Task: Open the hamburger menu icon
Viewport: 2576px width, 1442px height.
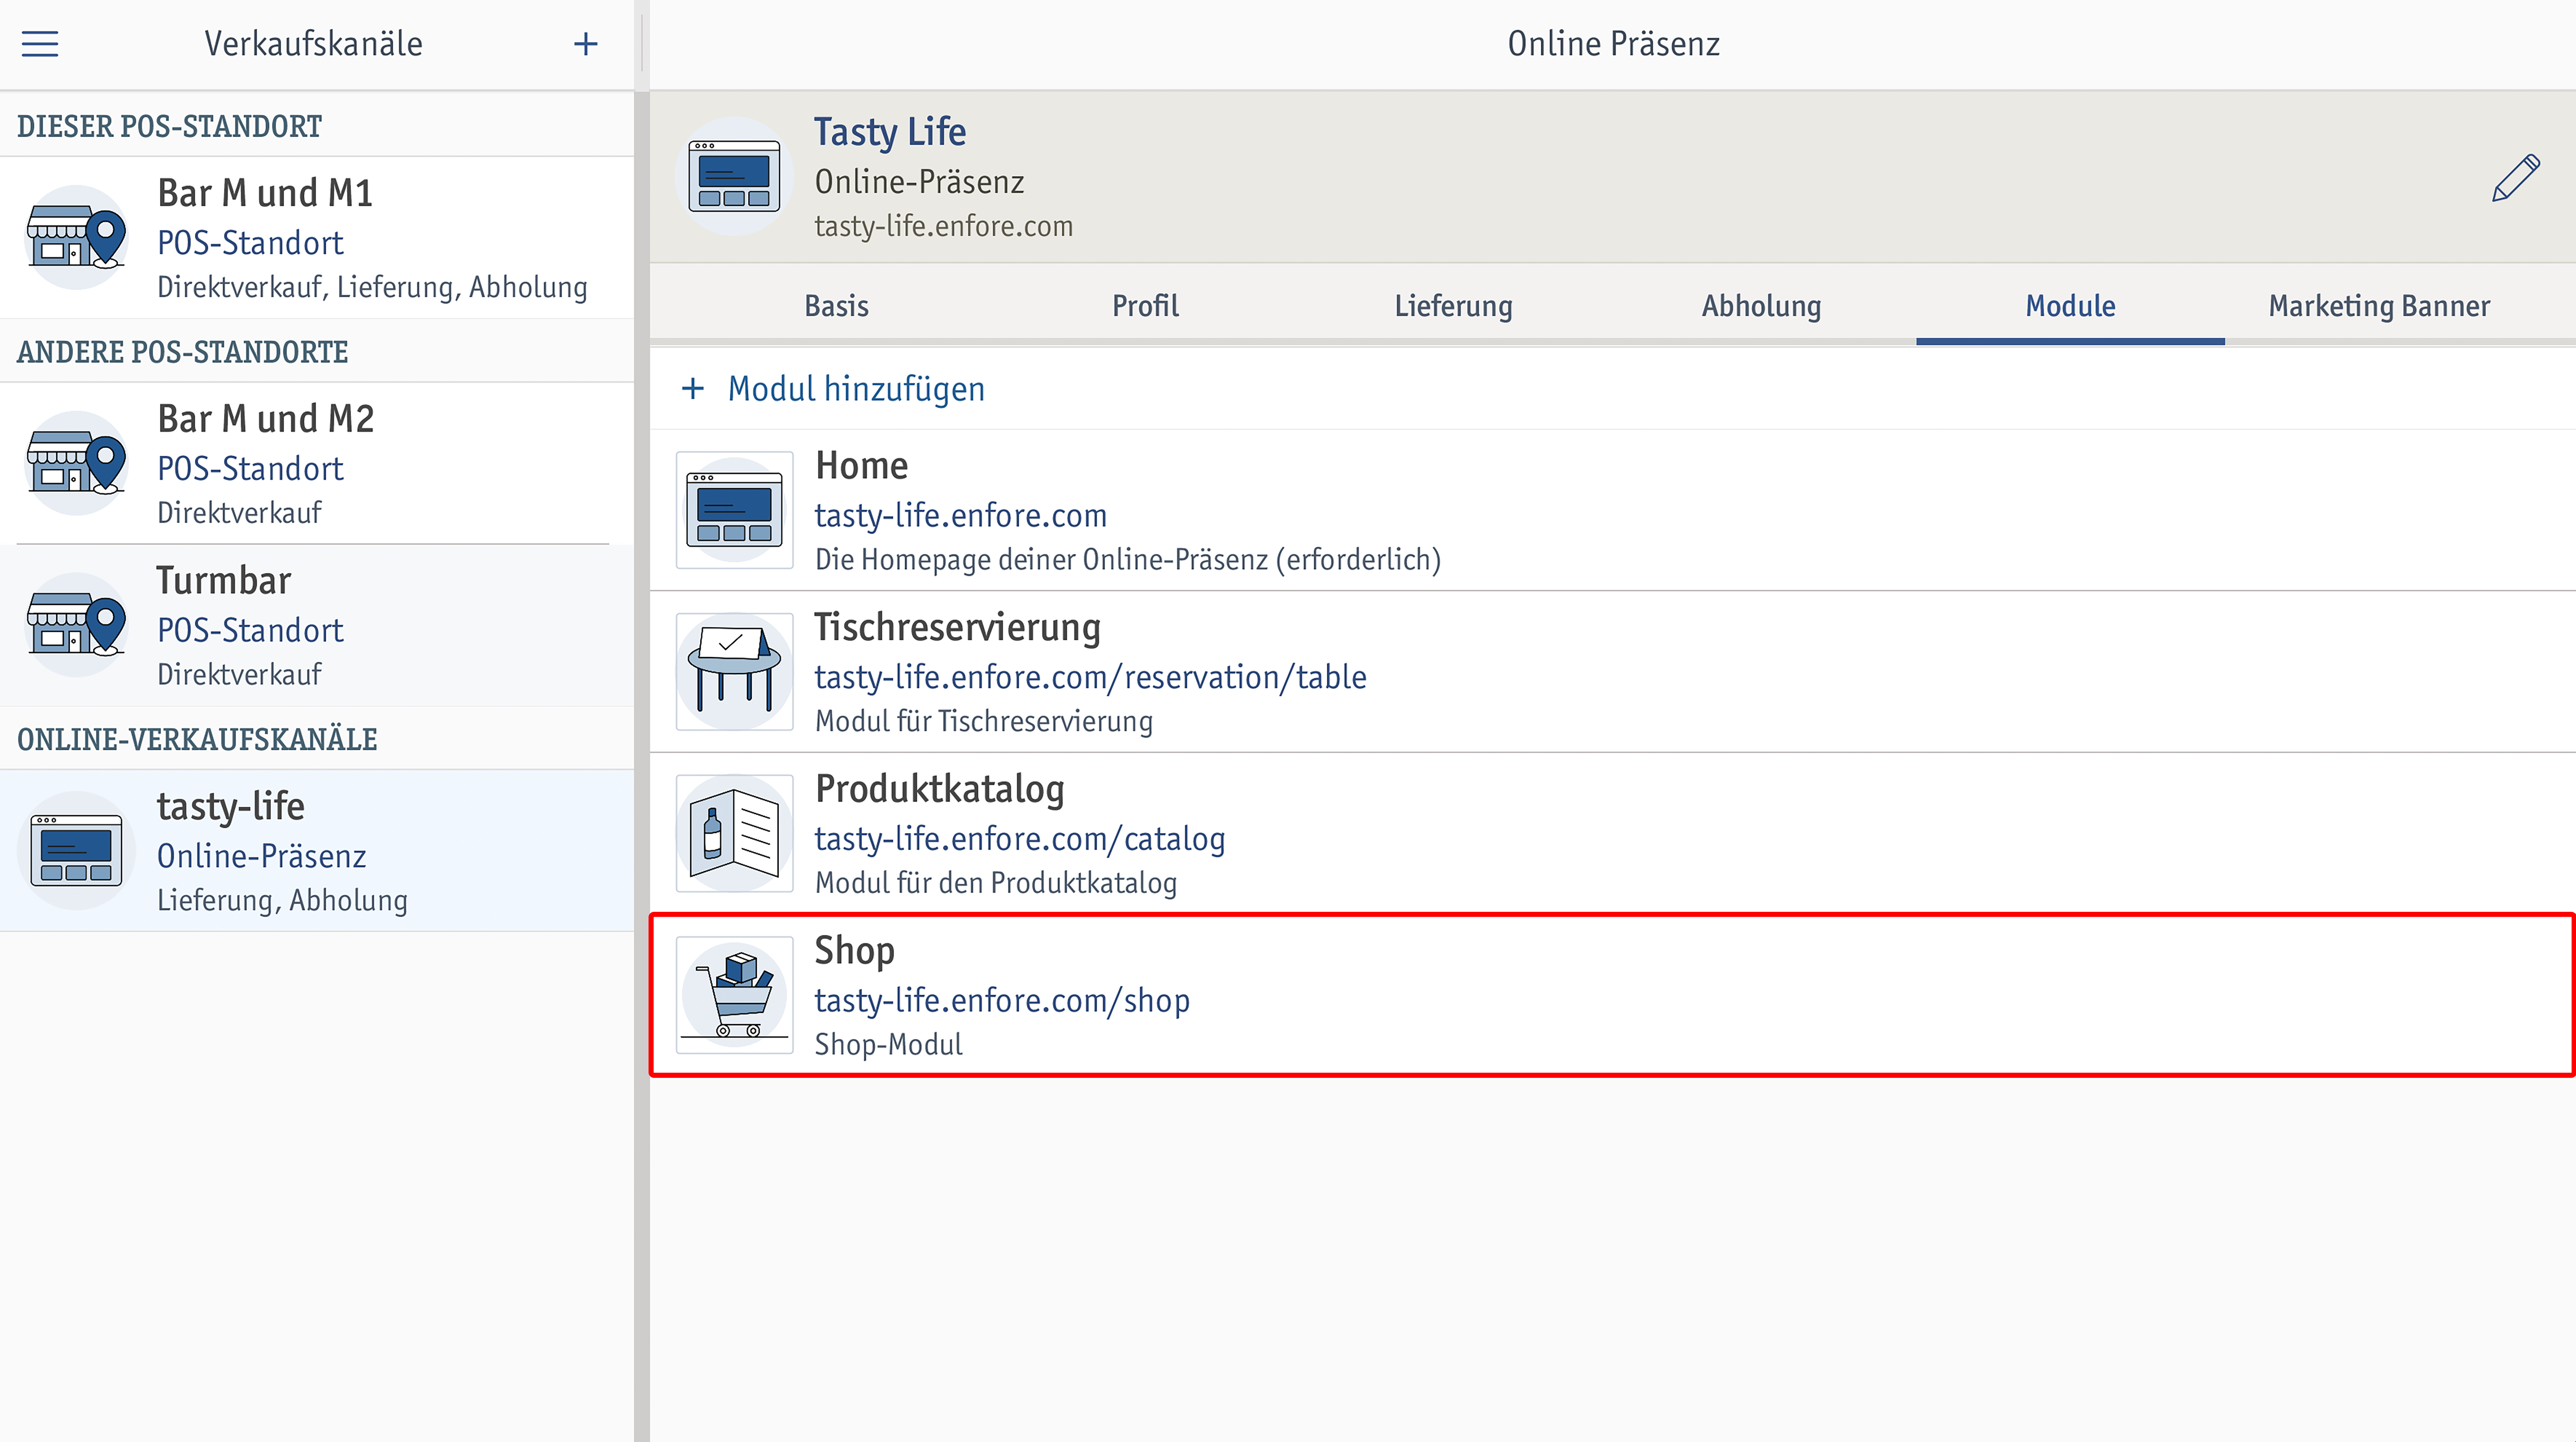Action: tap(40, 44)
